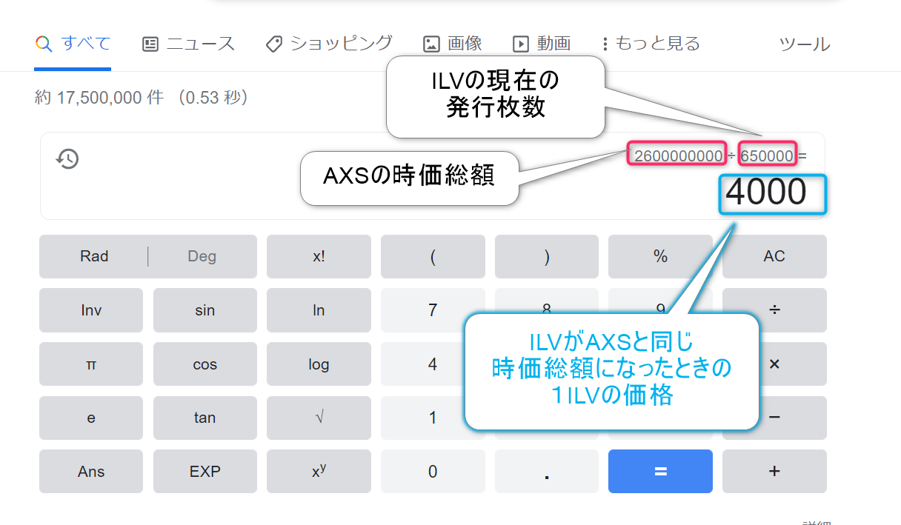The height and width of the screenshot is (525, 901).
Task: Click the calculator result 4000
Action: pyautogui.click(x=766, y=193)
